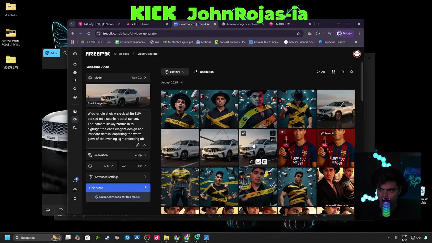Open CLIENTES CGH bookmark
432x243 pixels.
click(x=96, y=42)
